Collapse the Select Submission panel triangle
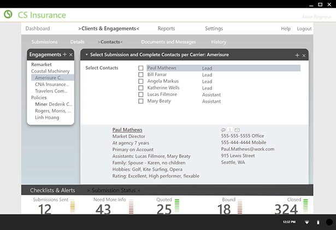Screen dimensions: 336x230 [x=86, y=55]
